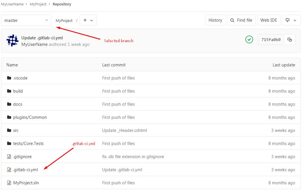Expand the plus add-file dropdown
The height and width of the screenshot is (190, 302).
tap(88, 20)
